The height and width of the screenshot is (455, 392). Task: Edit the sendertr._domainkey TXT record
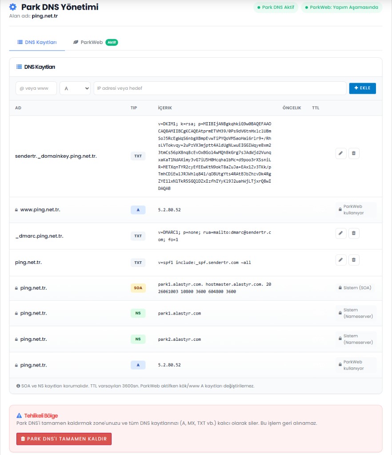click(341, 153)
